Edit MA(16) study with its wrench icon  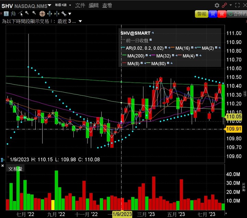point(195,47)
